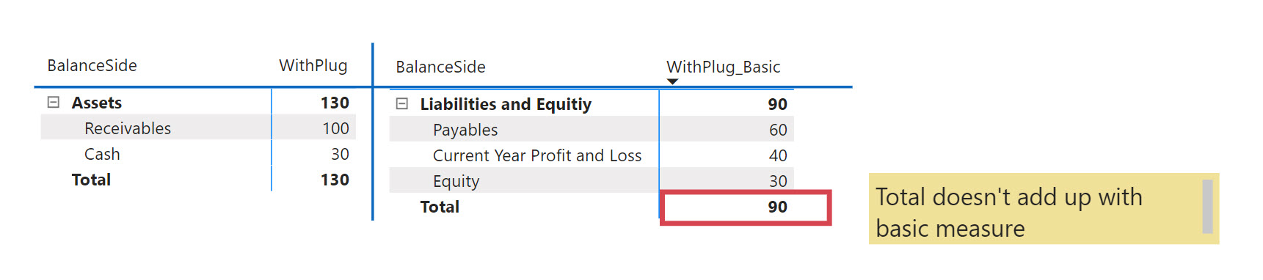Collapse the Assets row group
Screen dimensions: 1263x280
click(x=53, y=103)
